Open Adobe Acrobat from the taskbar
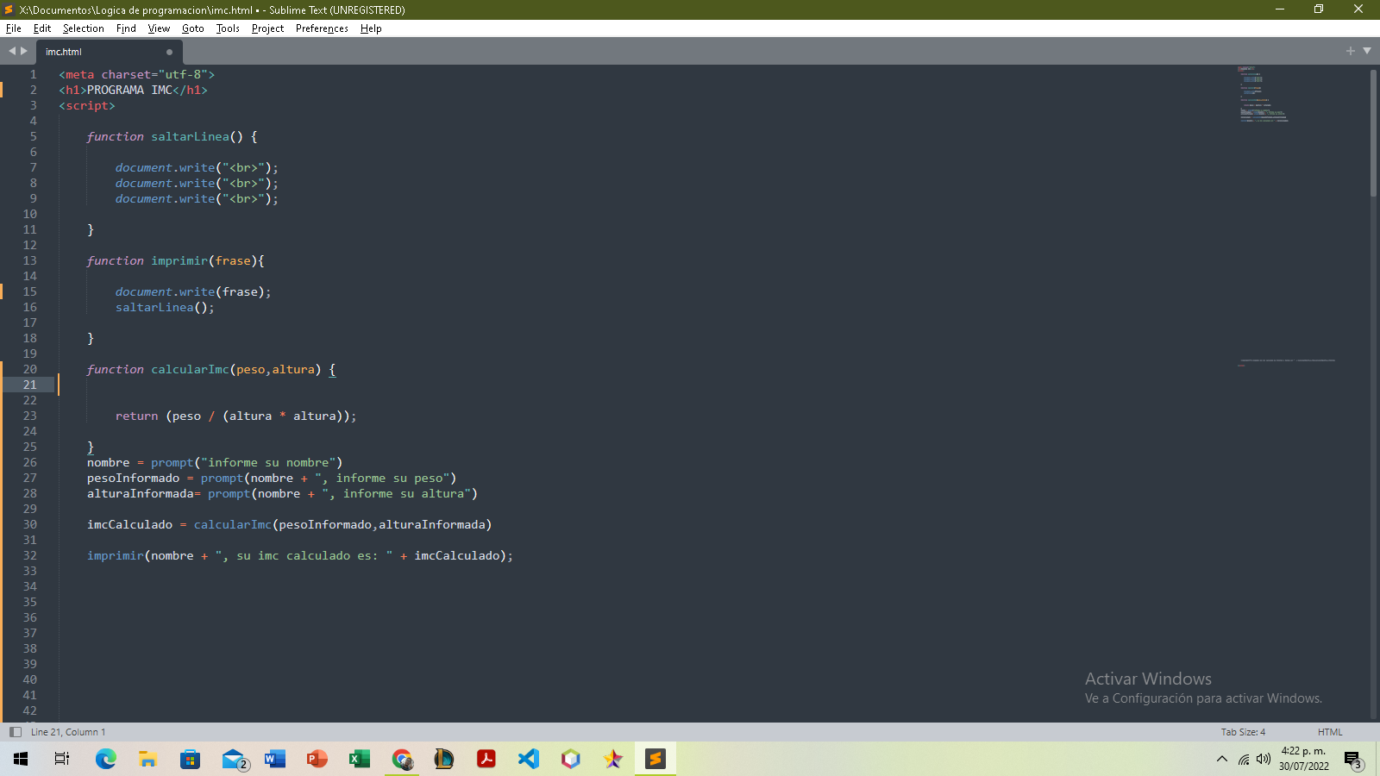1380x776 pixels. coord(486,759)
